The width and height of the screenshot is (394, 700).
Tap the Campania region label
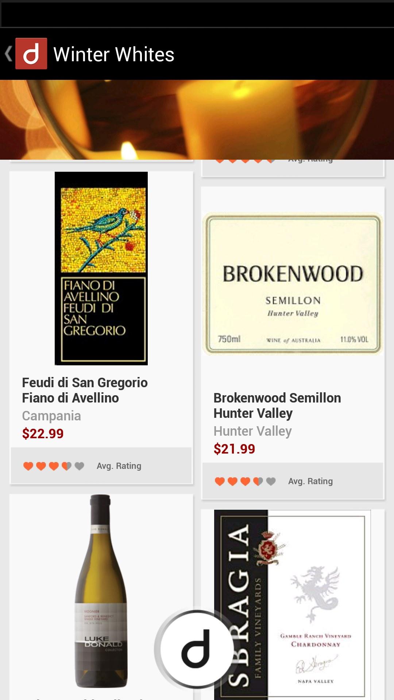coord(51,416)
